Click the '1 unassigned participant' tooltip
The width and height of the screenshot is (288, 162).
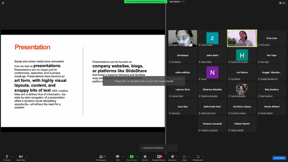coord(159,148)
